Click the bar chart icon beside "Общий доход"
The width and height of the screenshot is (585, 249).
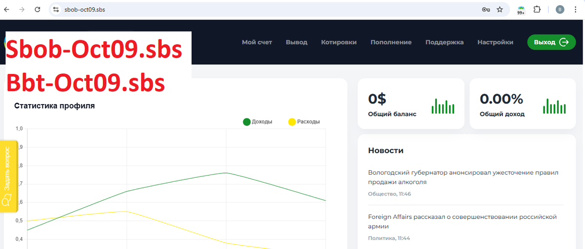[554, 106]
